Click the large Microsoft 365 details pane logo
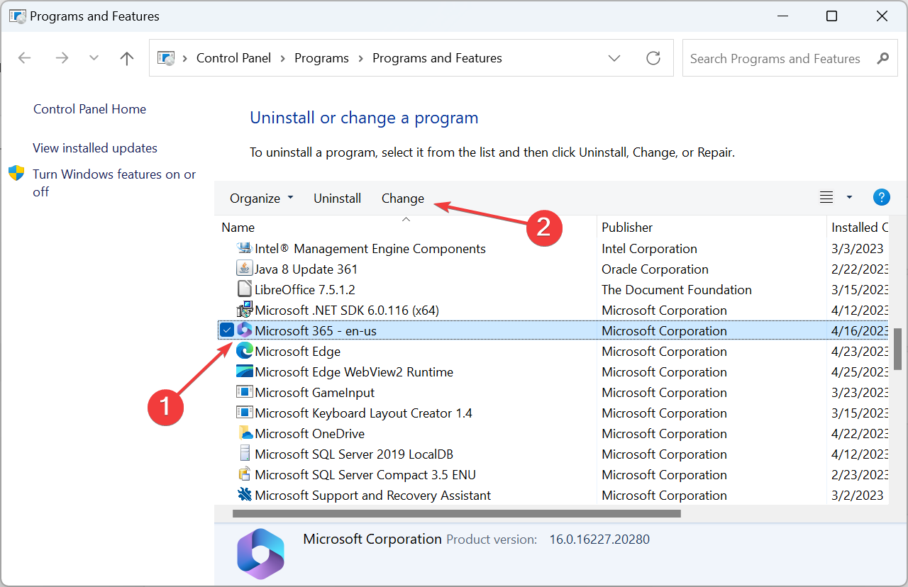The image size is (908, 587). tap(260, 554)
